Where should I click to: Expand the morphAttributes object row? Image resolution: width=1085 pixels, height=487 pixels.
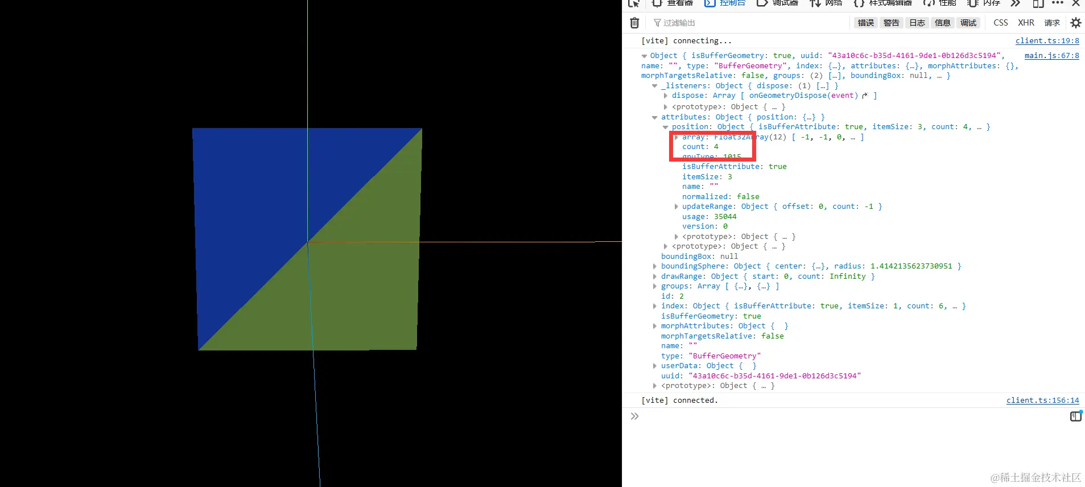coord(655,326)
